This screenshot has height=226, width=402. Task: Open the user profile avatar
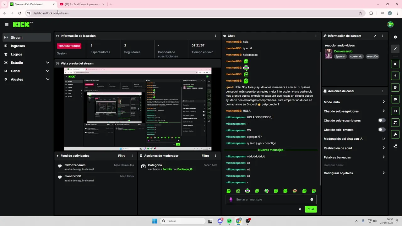(x=390, y=24)
